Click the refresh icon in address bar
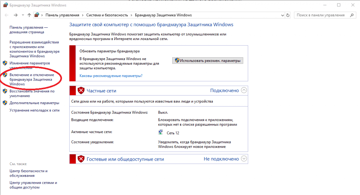The width and height of the screenshot is (360, 195). tap(288, 15)
